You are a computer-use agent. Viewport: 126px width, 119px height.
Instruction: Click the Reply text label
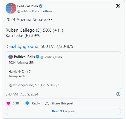pos(36,103)
